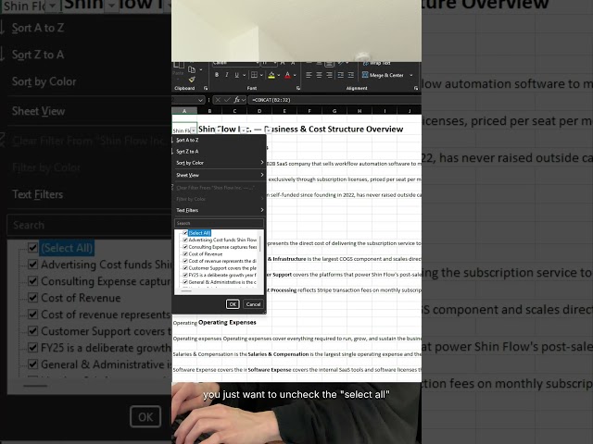Click the Align Right icon
This screenshot has height=444, width=593.
[x=330, y=75]
